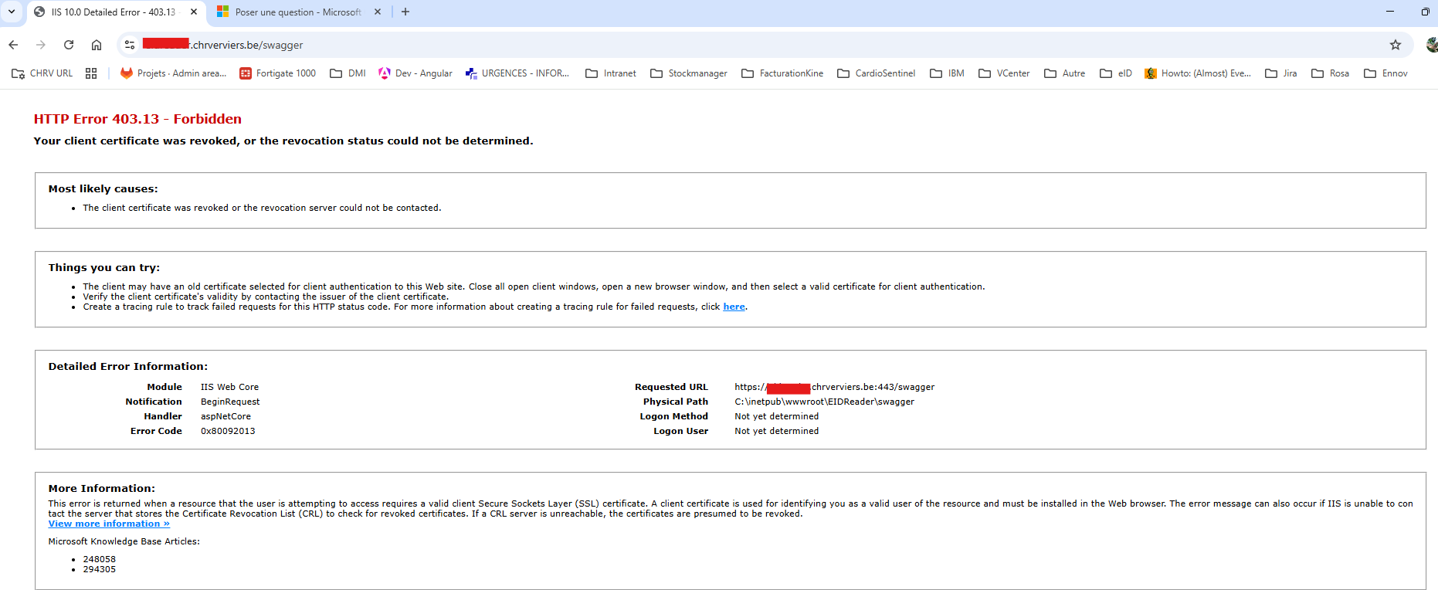Expand the Intranet bookmark folder

pos(611,73)
